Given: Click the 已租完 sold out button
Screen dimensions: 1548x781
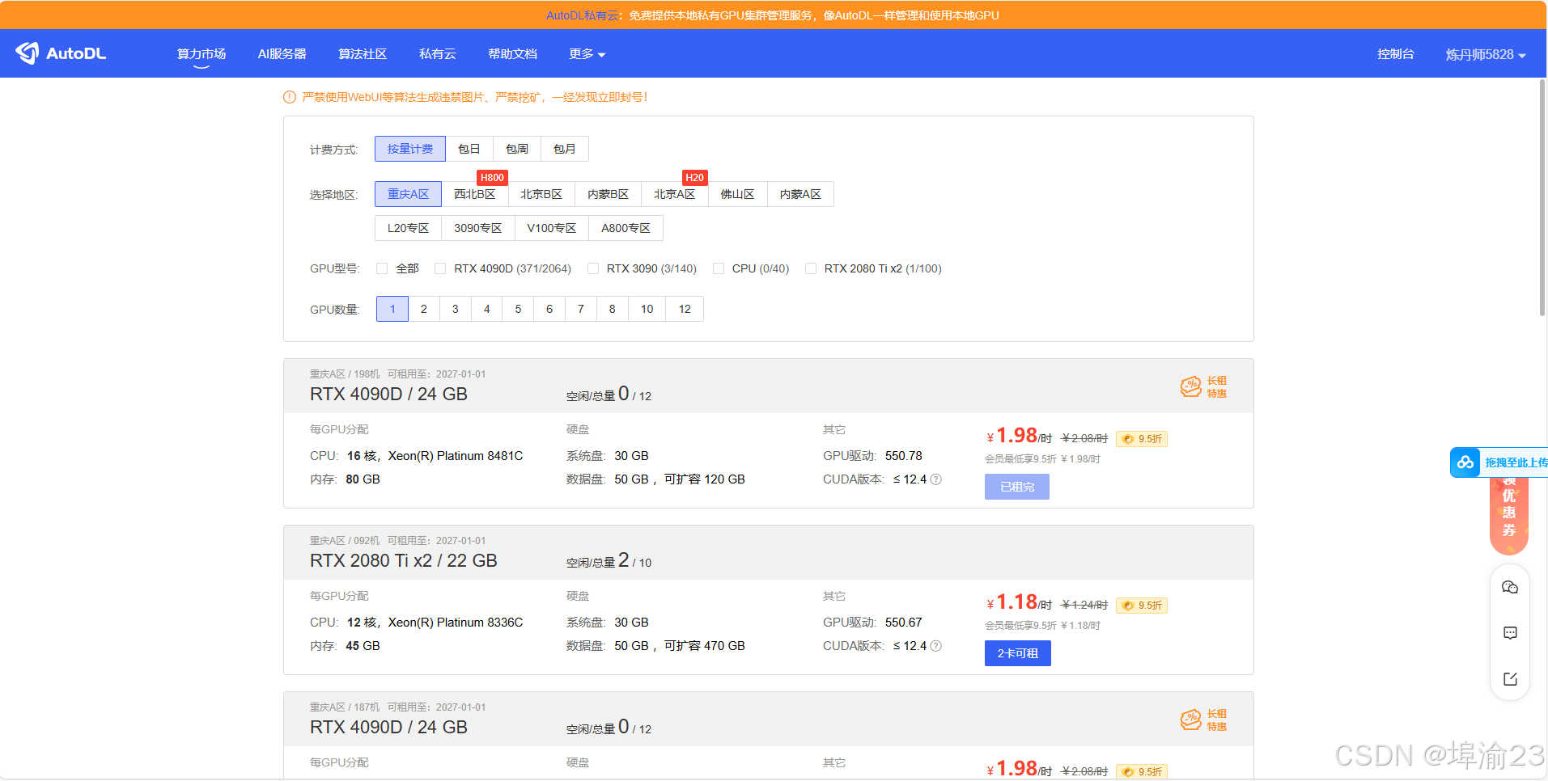Looking at the screenshot, I should coord(1017,487).
